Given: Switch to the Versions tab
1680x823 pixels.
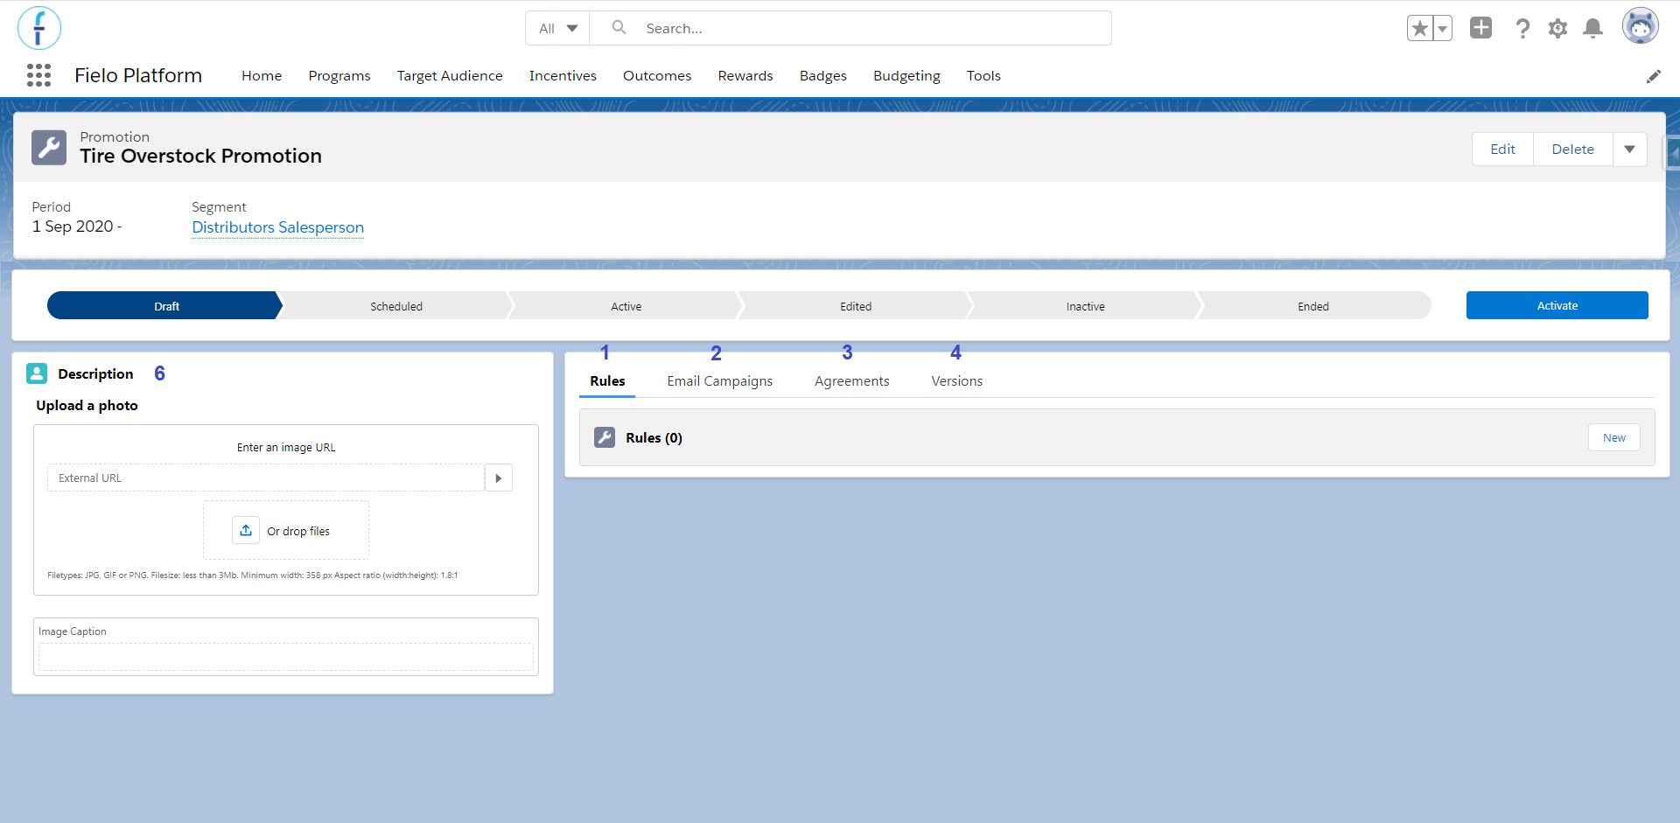Looking at the screenshot, I should (956, 380).
